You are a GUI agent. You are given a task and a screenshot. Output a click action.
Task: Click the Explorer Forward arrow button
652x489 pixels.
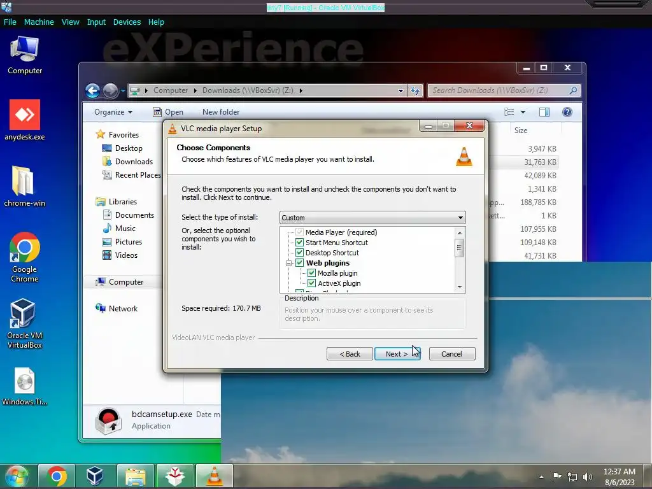pyautogui.click(x=111, y=90)
